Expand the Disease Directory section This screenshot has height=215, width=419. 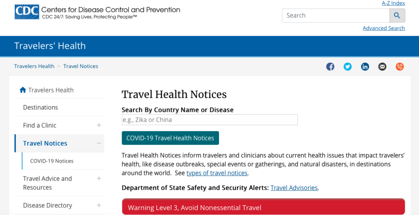point(99,205)
